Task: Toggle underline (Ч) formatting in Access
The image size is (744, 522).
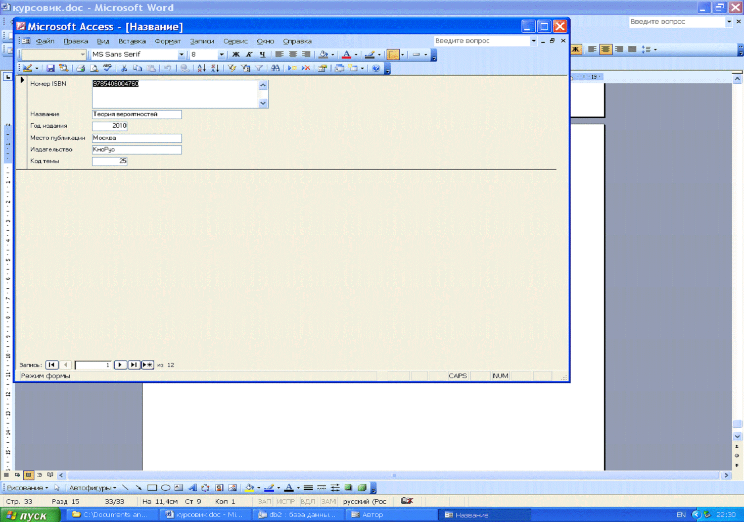Action: (x=262, y=55)
